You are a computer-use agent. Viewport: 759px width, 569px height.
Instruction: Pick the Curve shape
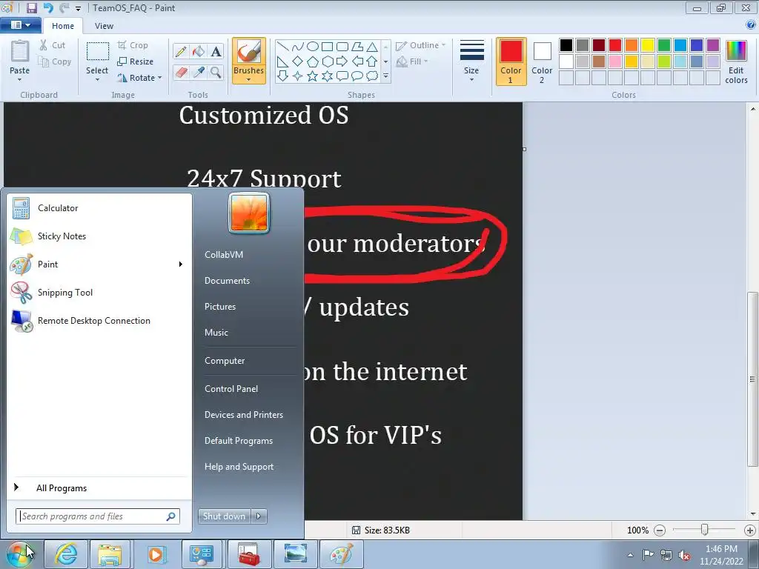coord(298,47)
